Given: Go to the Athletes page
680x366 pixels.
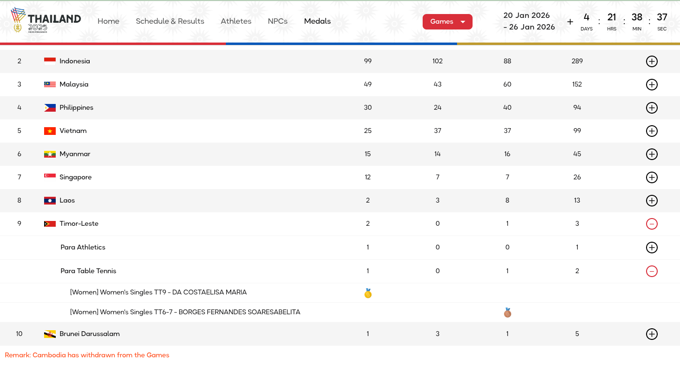Looking at the screenshot, I should tap(236, 21).
